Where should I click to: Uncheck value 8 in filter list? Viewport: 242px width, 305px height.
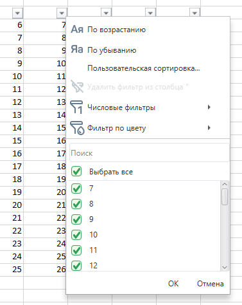(x=76, y=204)
